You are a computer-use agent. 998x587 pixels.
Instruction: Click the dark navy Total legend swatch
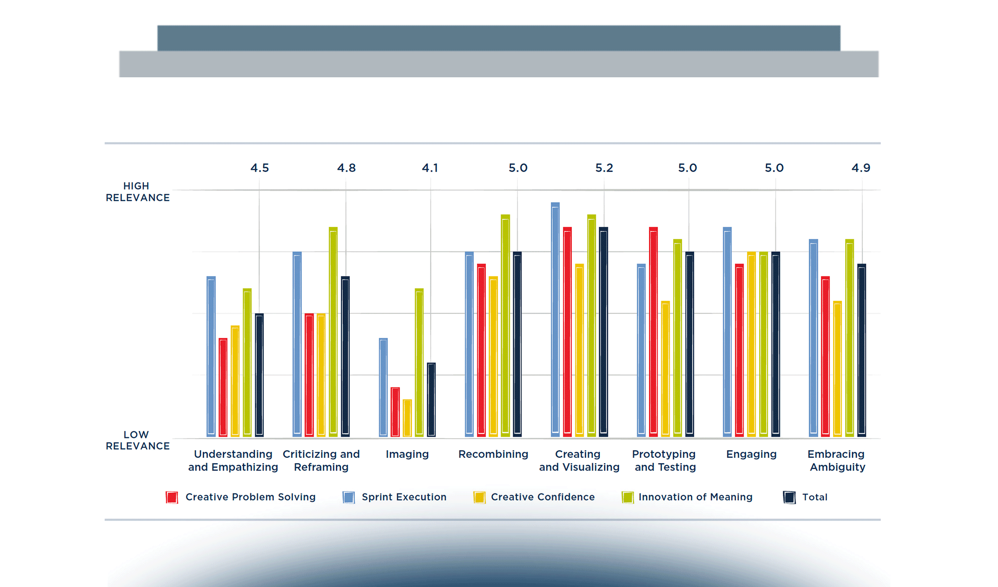[x=789, y=497]
